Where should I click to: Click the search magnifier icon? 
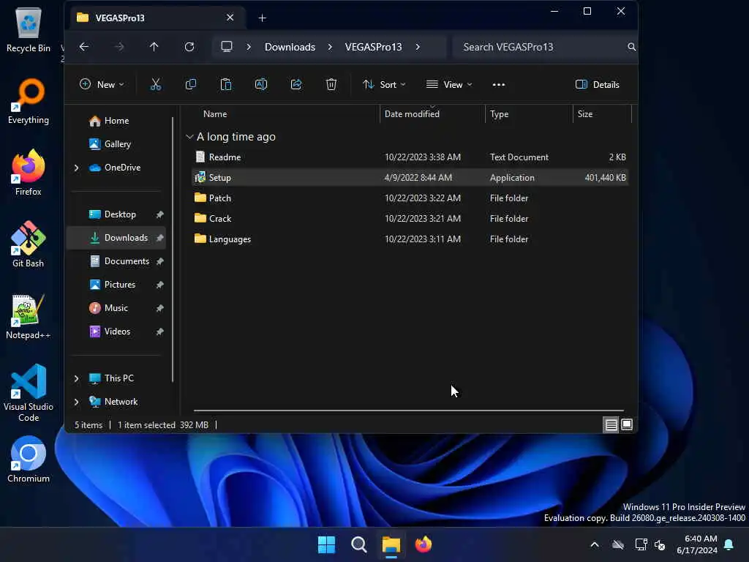[631, 47]
